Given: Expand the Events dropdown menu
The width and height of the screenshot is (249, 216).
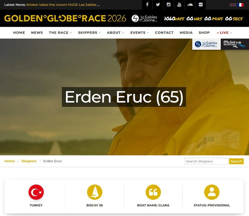Looking at the screenshot, I should pos(140,33).
